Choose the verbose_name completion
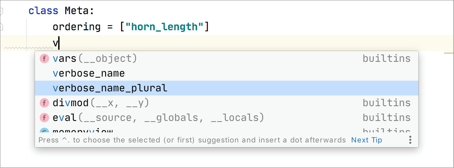Image resolution: width=454 pixels, height=168 pixels. (89, 73)
